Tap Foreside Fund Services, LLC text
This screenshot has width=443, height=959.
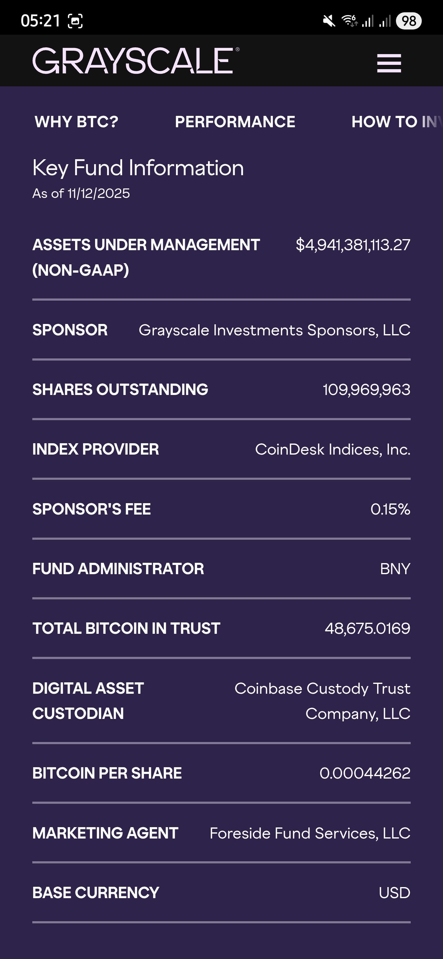coord(309,833)
